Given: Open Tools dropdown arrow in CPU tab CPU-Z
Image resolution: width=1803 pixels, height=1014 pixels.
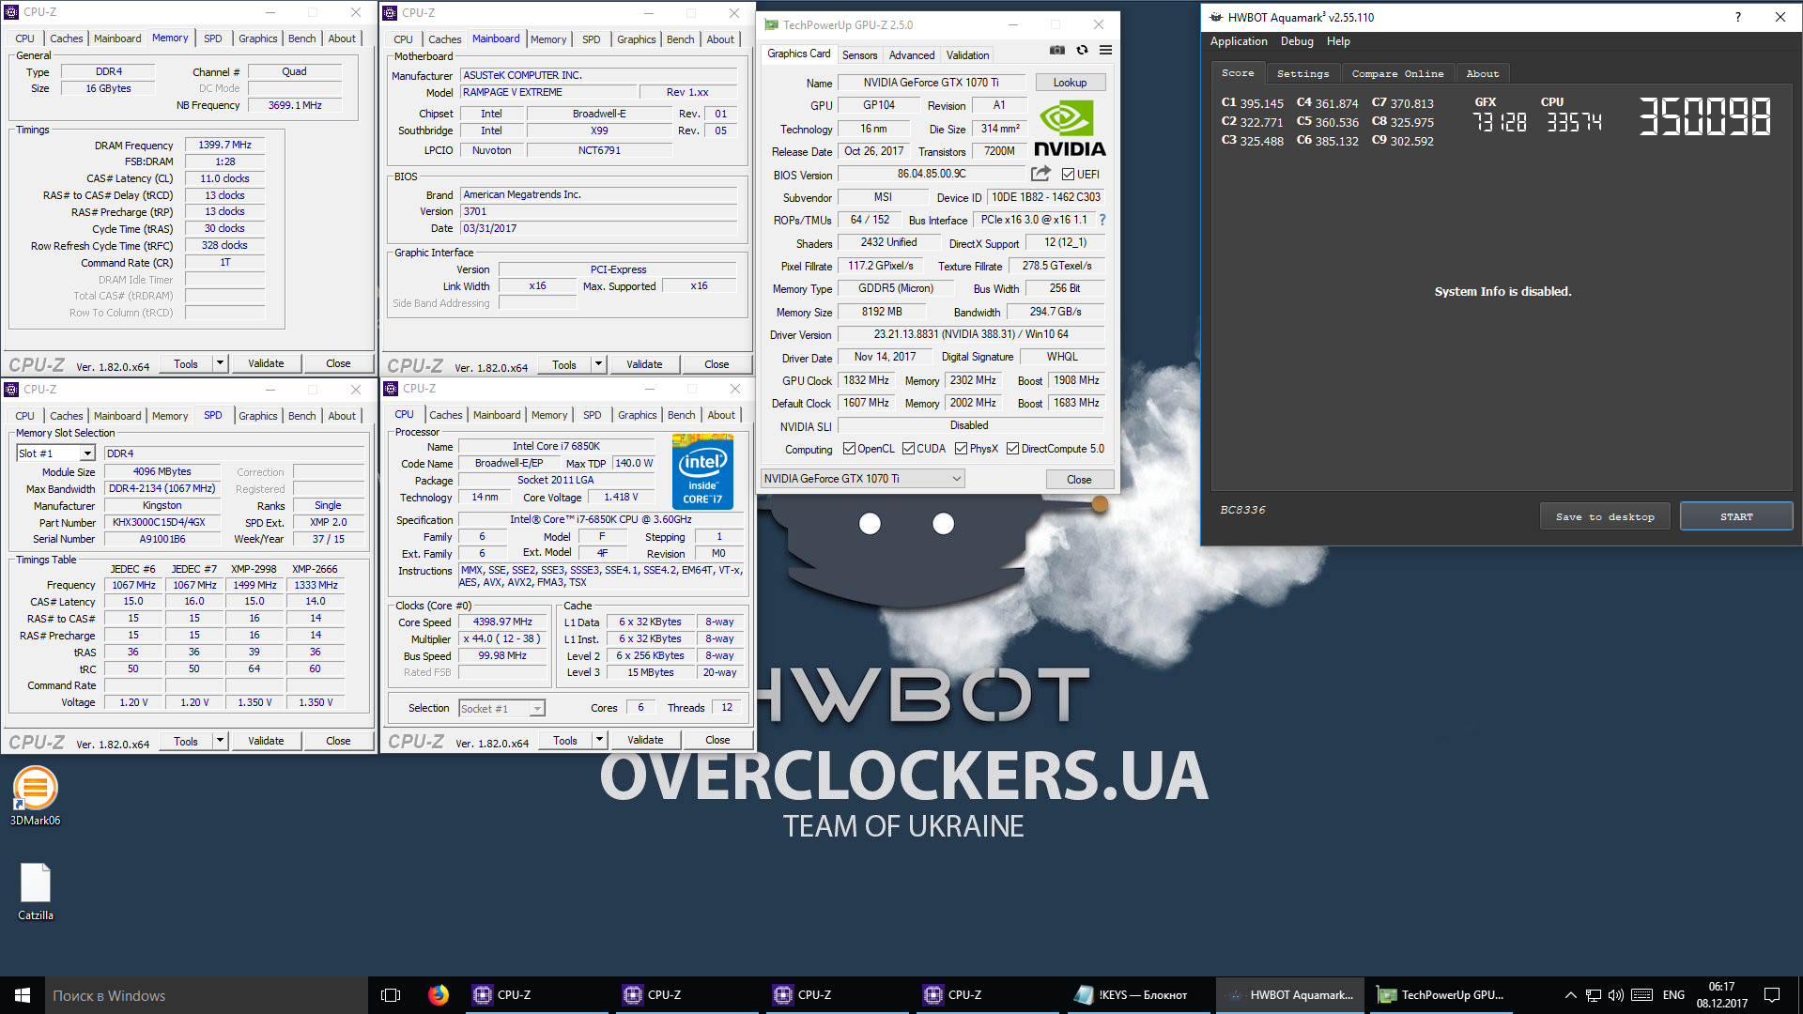Looking at the screenshot, I should tap(599, 740).
